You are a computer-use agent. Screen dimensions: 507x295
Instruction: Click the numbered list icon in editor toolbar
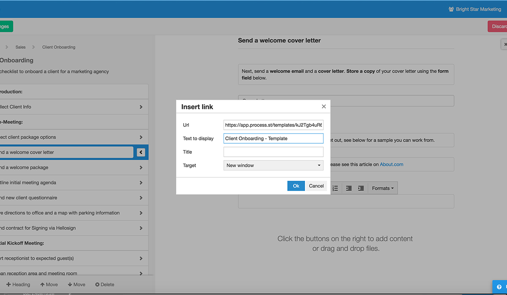point(335,188)
